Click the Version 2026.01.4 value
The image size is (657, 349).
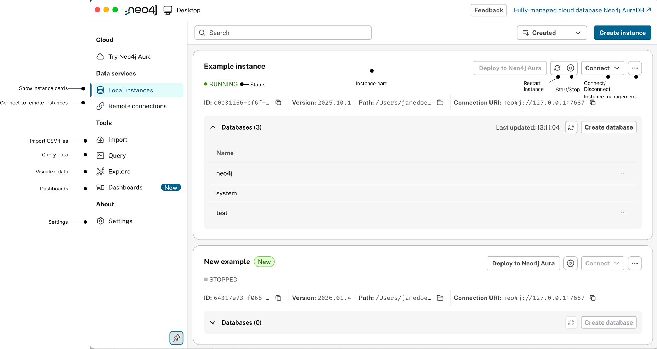click(x=334, y=298)
